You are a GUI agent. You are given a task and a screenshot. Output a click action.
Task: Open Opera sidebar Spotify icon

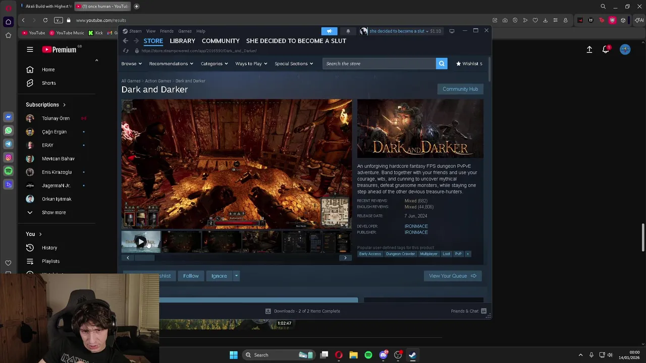pos(8,171)
